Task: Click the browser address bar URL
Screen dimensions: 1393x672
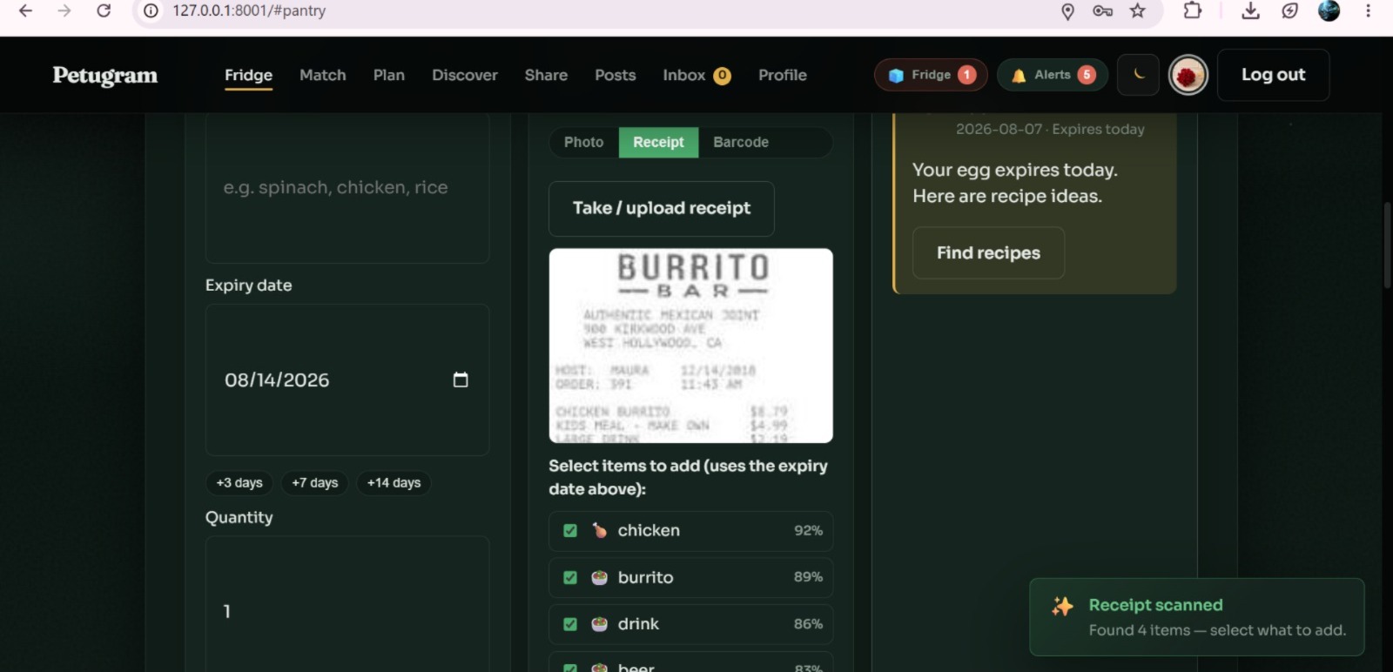Action: click(x=249, y=10)
